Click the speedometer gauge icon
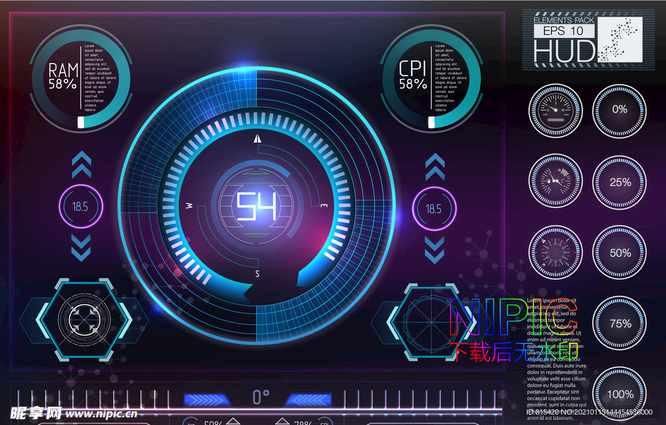This screenshot has width=666, height=425. (x=555, y=111)
